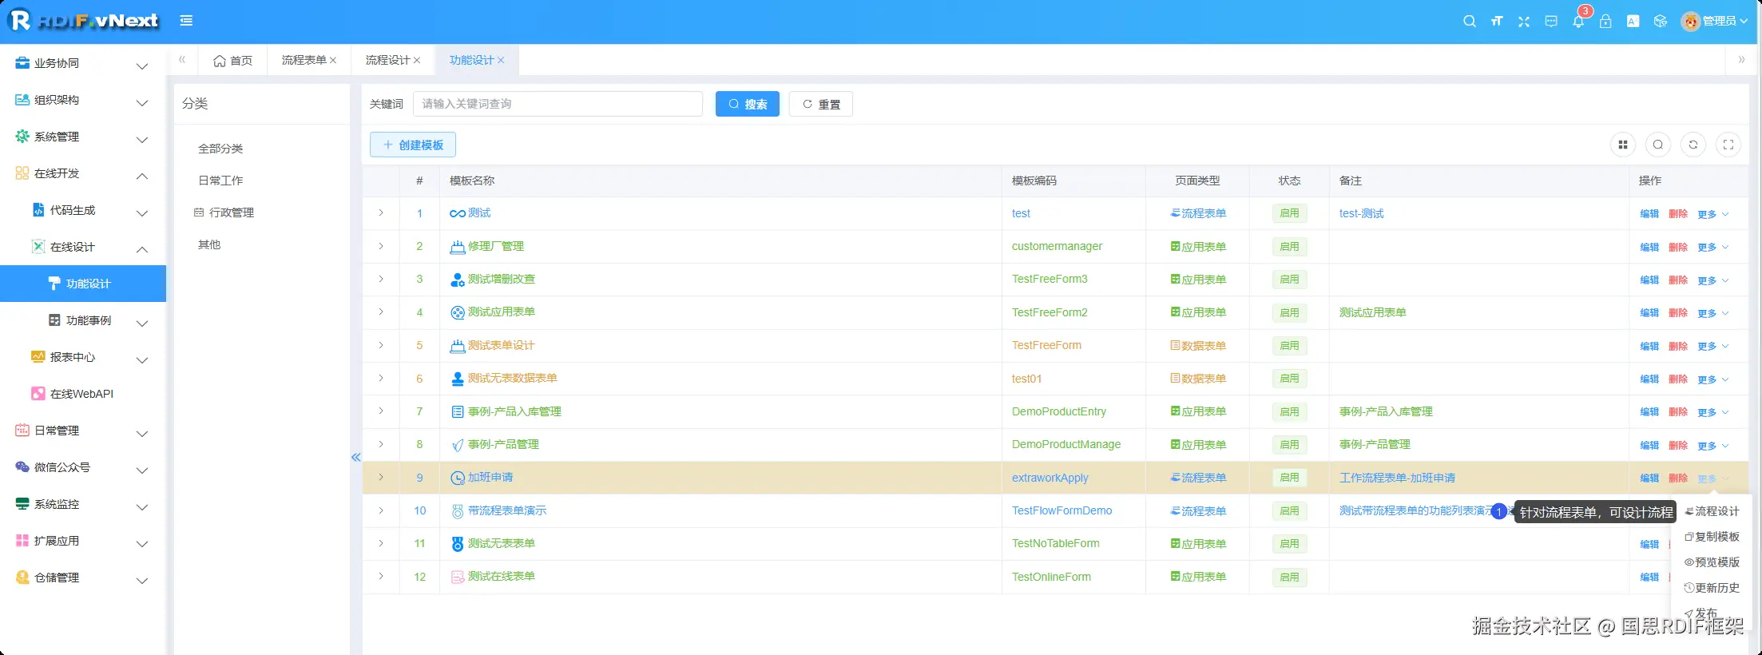Click the header global search magnifier icon

coord(1469,22)
